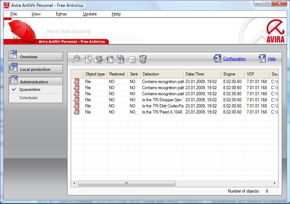Select the Local protection section button

pyautogui.click(x=36, y=69)
